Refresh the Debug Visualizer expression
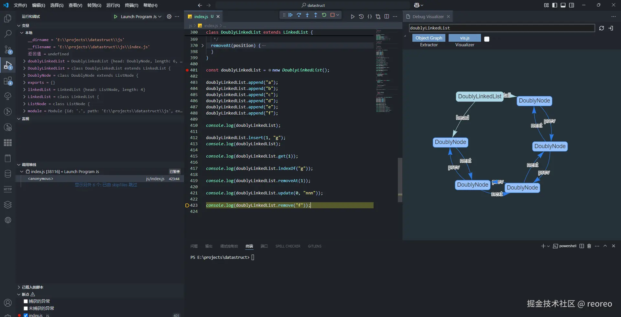This screenshot has width=621, height=317. point(602,28)
